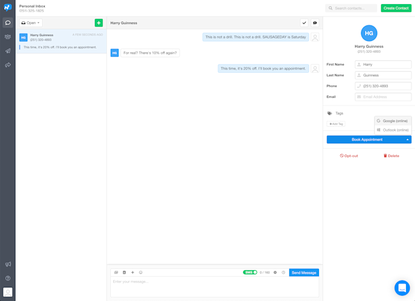
Task: Click the Phone number field
Action: (383, 86)
